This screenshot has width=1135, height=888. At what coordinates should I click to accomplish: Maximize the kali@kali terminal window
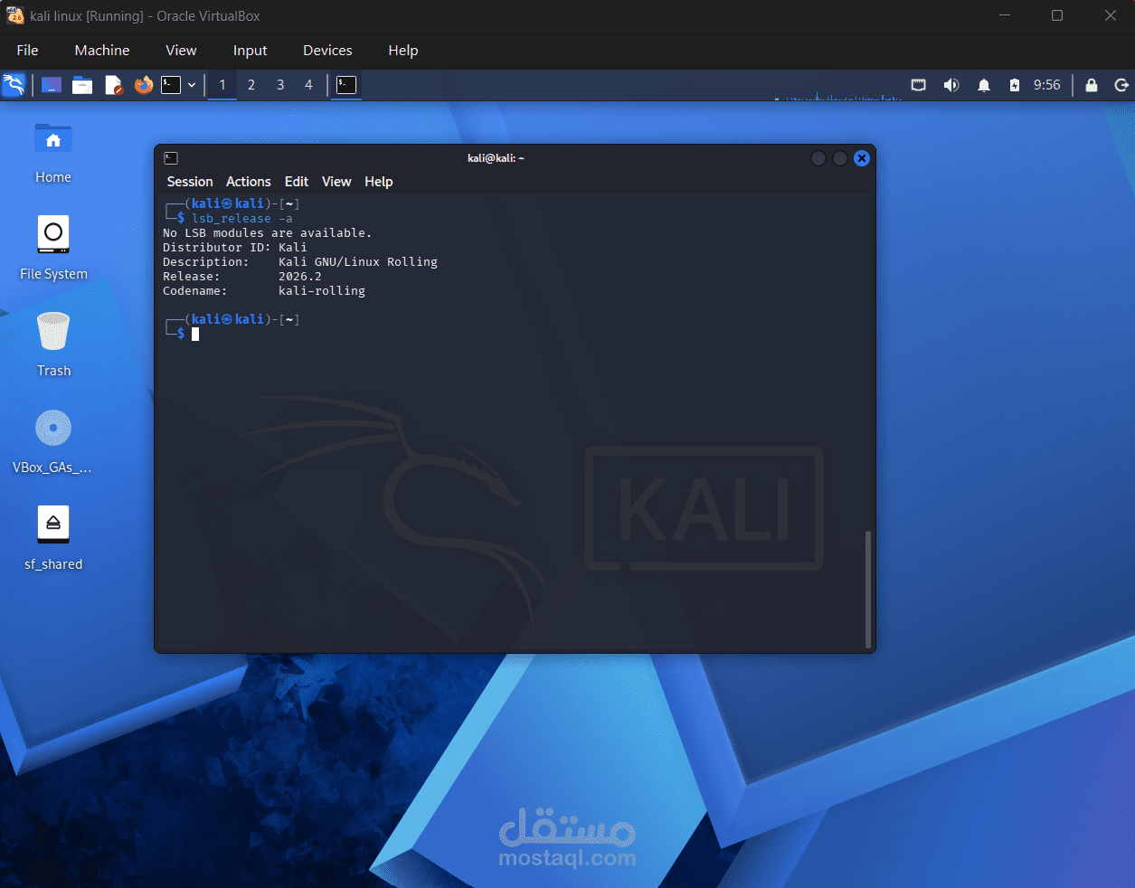(840, 158)
